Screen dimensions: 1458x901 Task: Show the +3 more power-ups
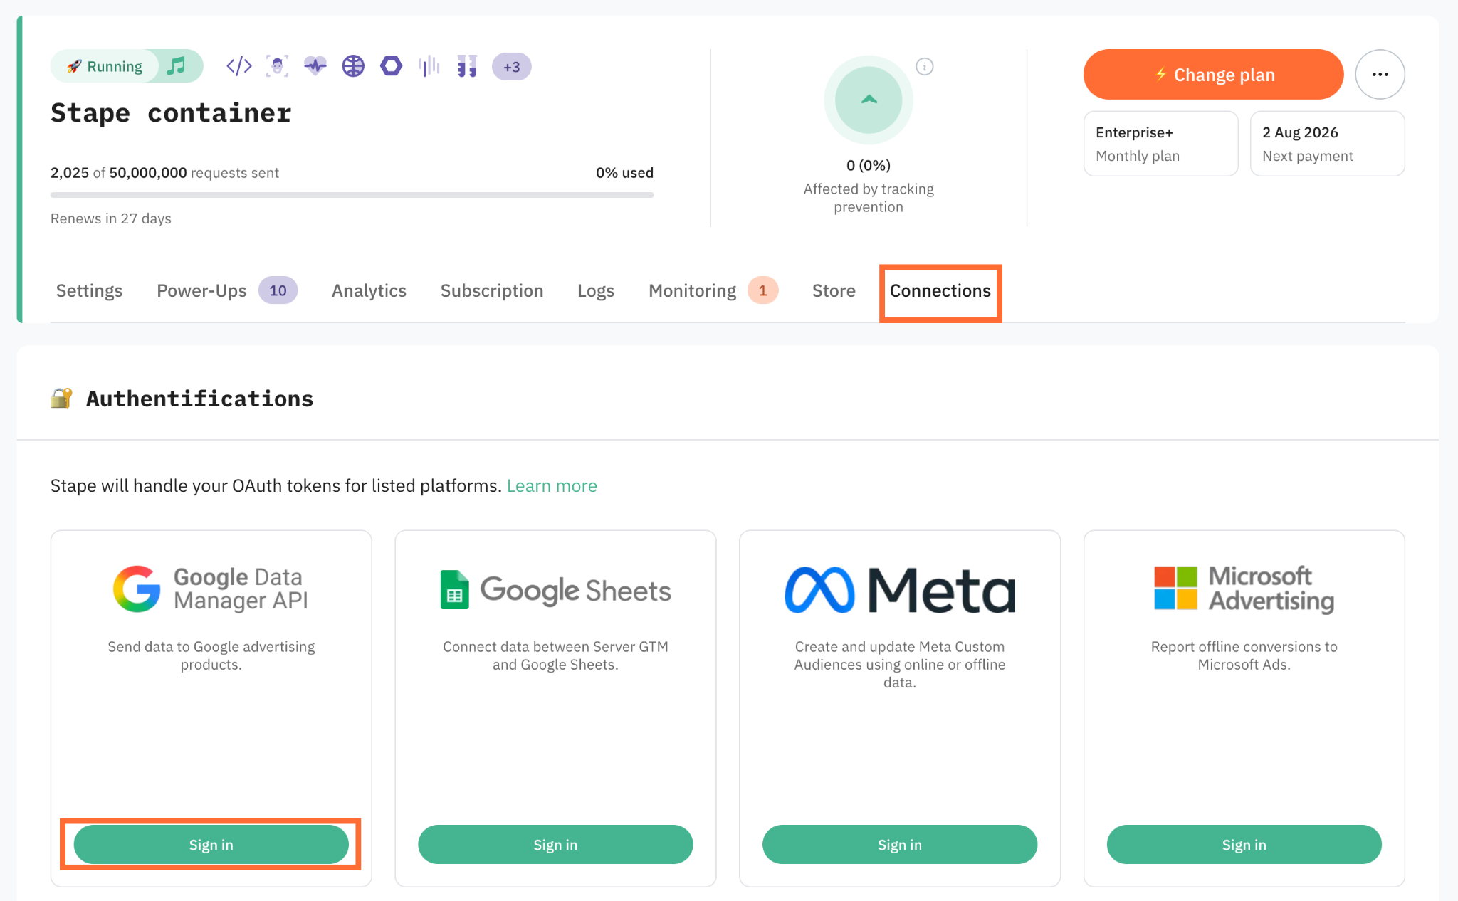[511, 66]
